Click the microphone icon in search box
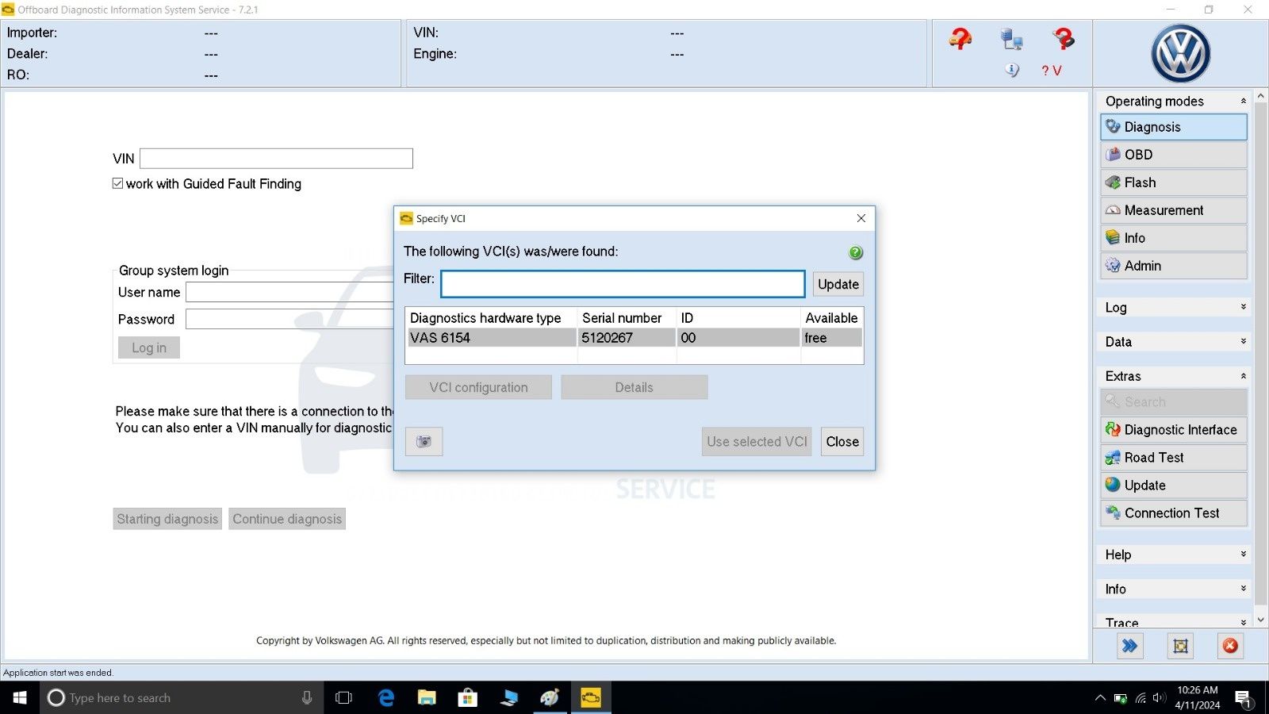This screenshot has width=1269, height=714. 307,697
